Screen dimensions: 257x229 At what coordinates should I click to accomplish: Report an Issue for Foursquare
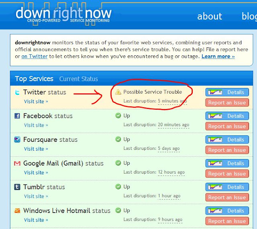227,150
